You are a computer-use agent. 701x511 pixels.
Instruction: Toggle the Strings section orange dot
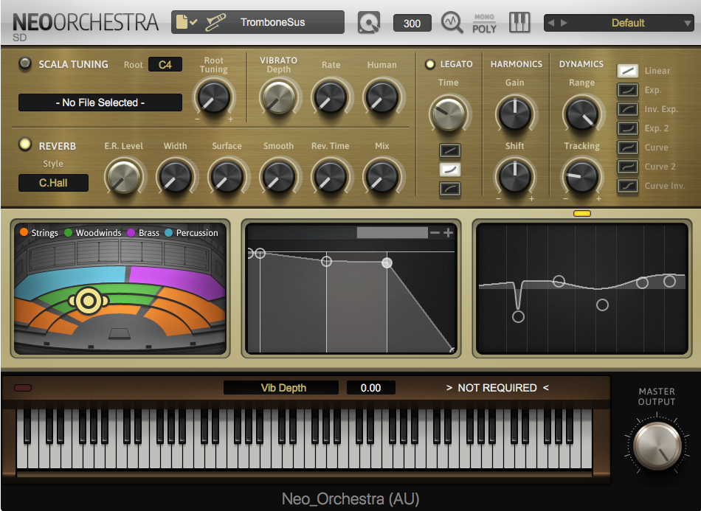(24, 232)
